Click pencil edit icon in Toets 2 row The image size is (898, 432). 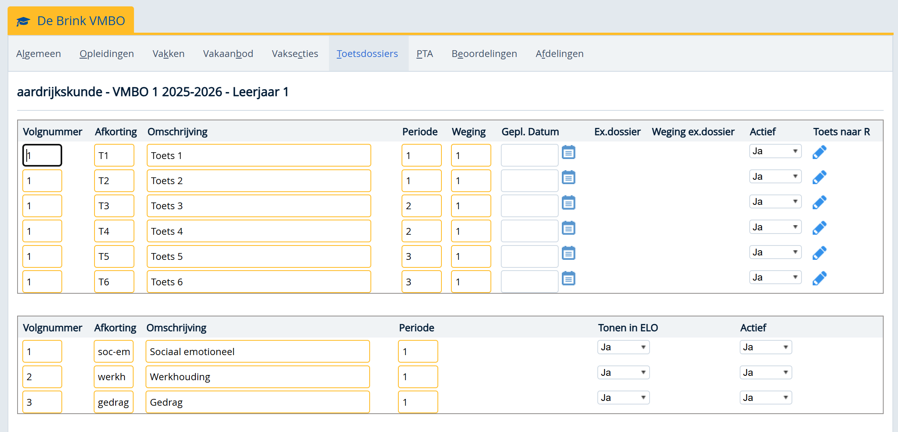click(x=819, y=177)
